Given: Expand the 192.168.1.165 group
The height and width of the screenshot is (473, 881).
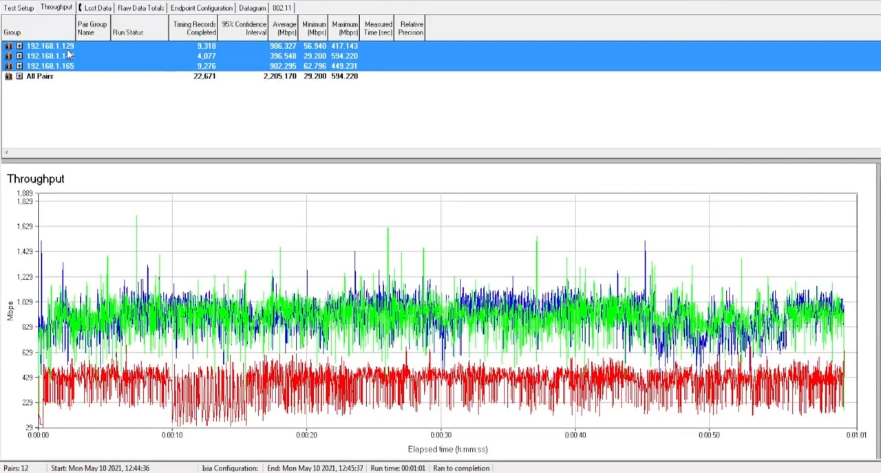Looking at the screenshot, I should tap(19, 66).
